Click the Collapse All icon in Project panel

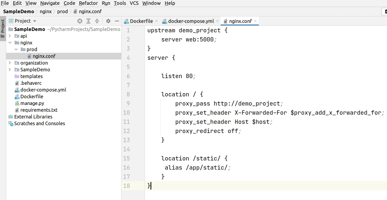(97, 21)
